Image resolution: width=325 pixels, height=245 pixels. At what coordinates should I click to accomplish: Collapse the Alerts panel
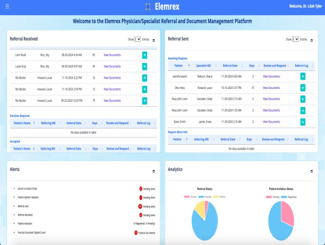pos(154,171)
